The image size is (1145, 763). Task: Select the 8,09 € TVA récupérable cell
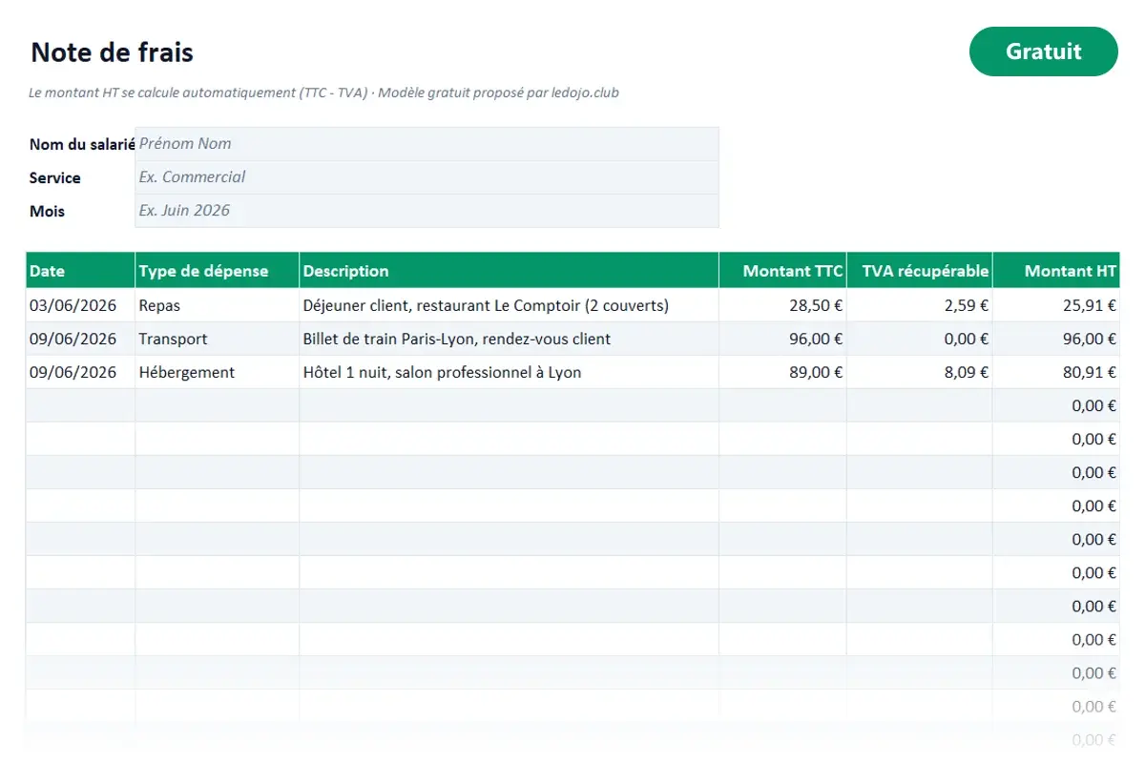[x=920, y=372]
